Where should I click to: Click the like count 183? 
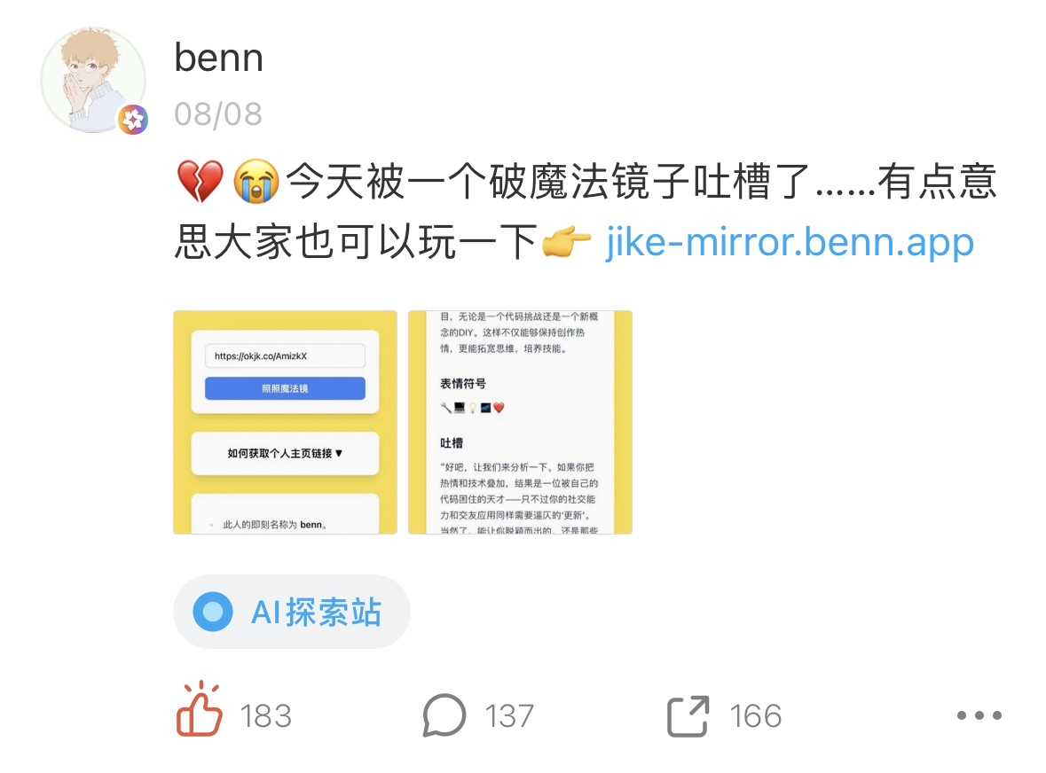point(266,716)
